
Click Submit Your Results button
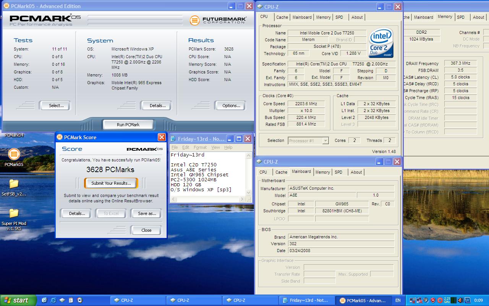click(x=111, y=183)
